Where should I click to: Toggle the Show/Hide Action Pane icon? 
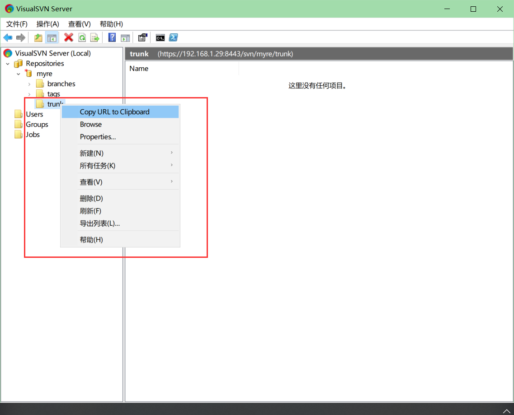(125, 37)
